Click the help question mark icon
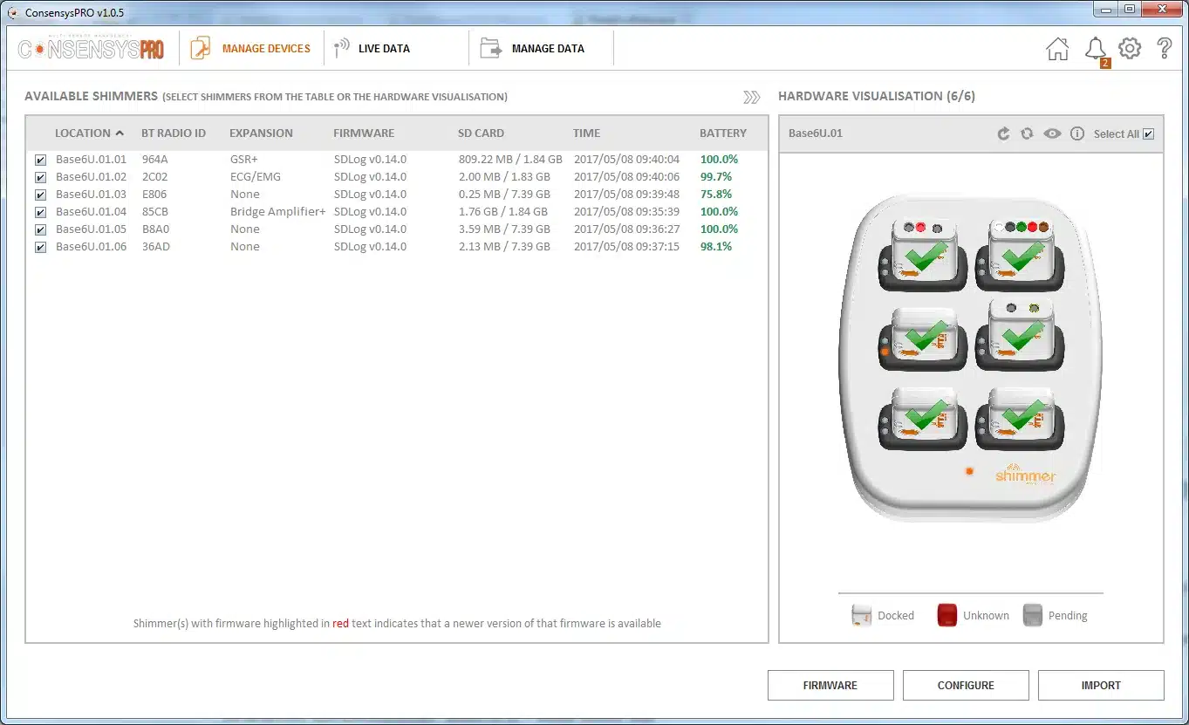The height and width of the screenshot is (725, 1189). tap(1165, 49)
